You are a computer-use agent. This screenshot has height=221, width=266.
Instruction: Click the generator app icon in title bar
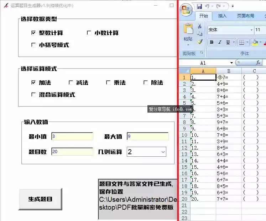pyautogui.click(x=6, y=5)
